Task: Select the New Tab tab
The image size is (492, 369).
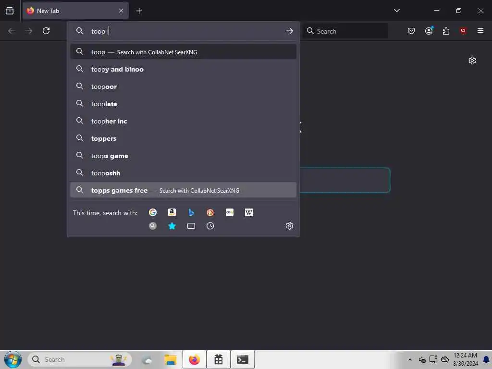Action: pos(75,11)
